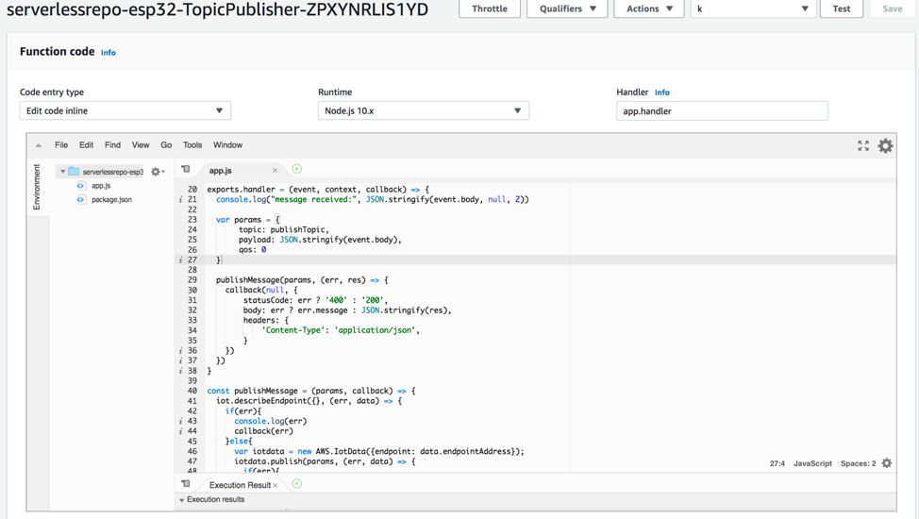Click the Test button

click(x=841, y=8)
